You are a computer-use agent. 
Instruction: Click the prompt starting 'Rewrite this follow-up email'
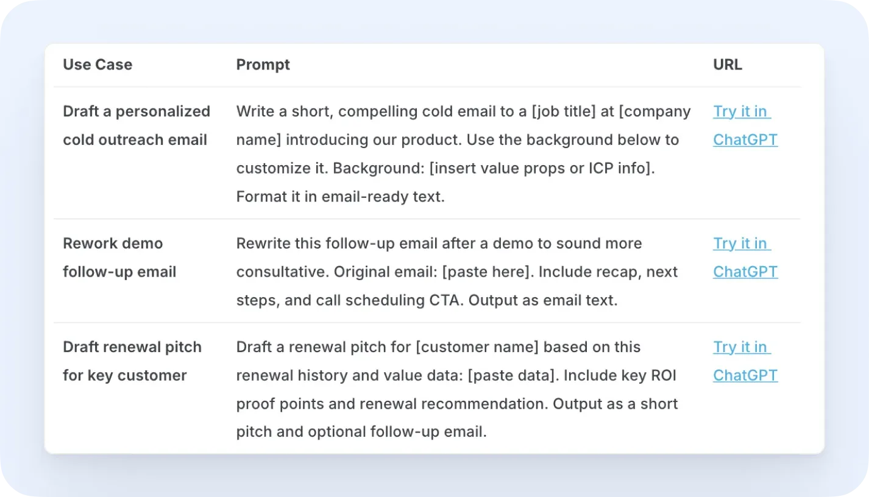tap(457, 272)
